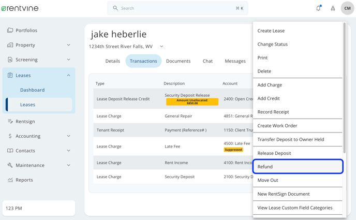Image resolution: width=356 pixels, height=220 pixels.
Task: Click the Screening document icon
Action: [x=10, y=60]
